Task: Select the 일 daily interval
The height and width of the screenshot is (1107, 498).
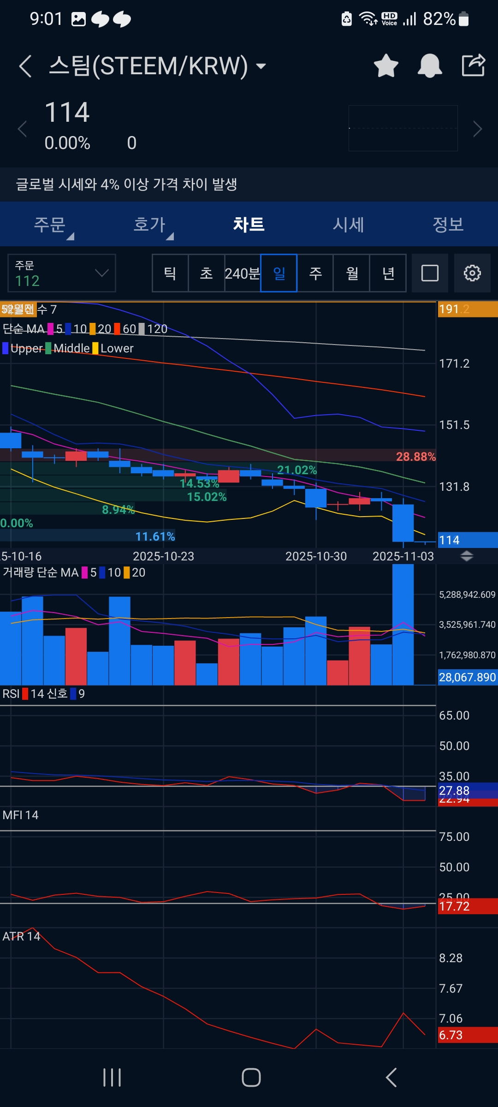Action: click(279, 273)
